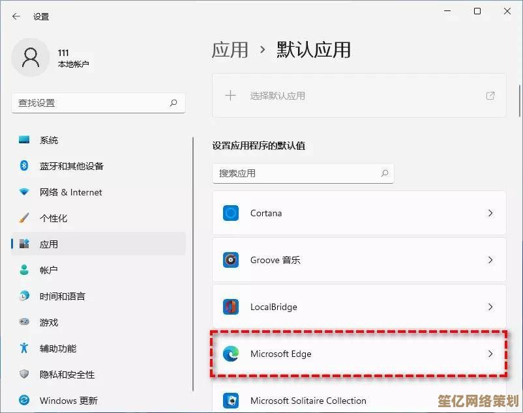The image size is (523, 413).
Task: Click the 搜索应用 search field
Action: pos(303,173)
